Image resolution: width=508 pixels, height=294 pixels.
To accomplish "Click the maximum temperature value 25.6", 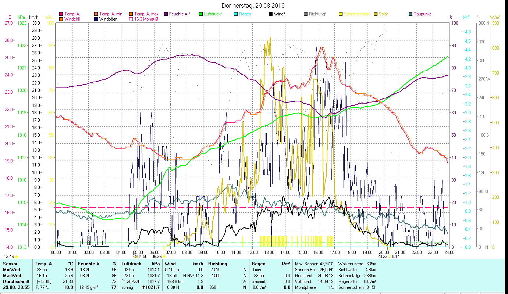I will pos(69,276).
